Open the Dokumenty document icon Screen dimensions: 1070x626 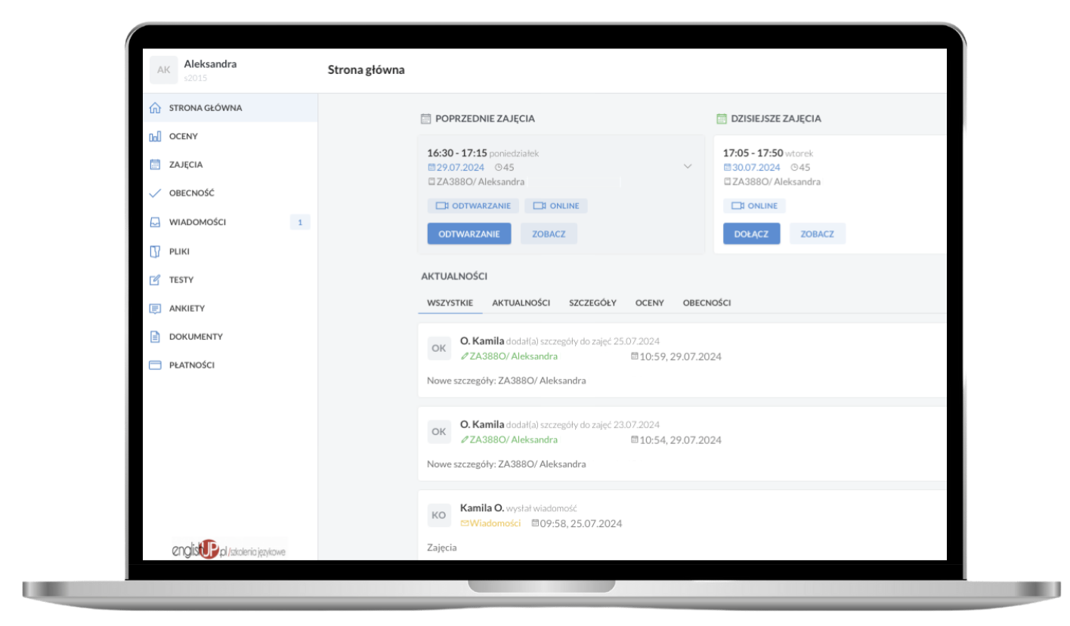tap(155, 337)
